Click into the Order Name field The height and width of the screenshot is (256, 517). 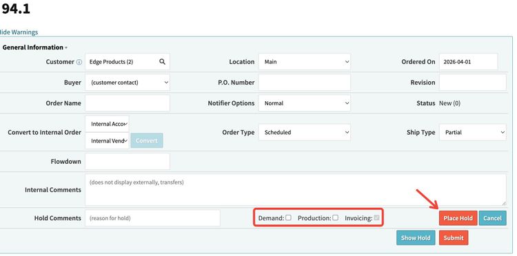[128, 103]
